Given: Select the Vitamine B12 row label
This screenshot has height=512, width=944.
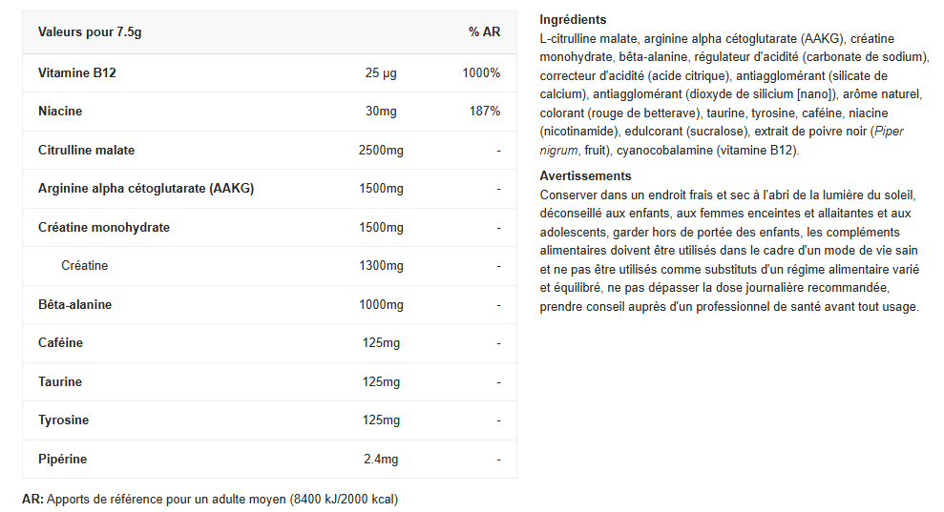Looking at the screenshot, I should point(77,73).
